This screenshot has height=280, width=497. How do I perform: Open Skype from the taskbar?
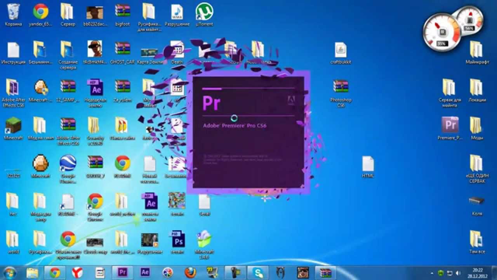tap(258, 273)
